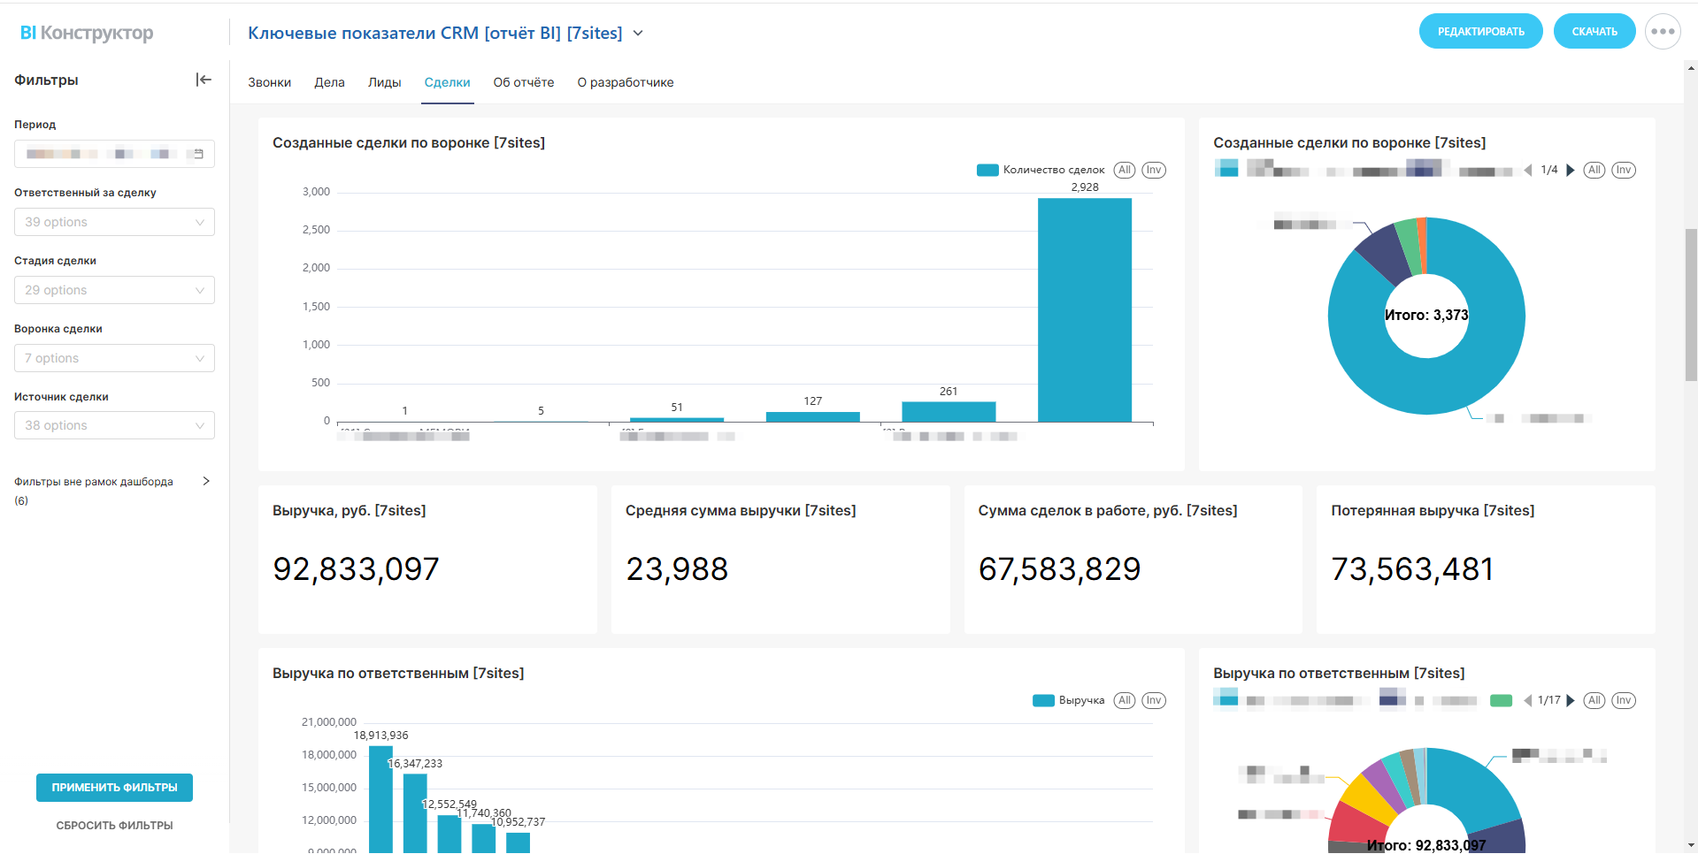Go to next legend page in funnel donut chart
1698x854 pixels.
(1571, 170)
